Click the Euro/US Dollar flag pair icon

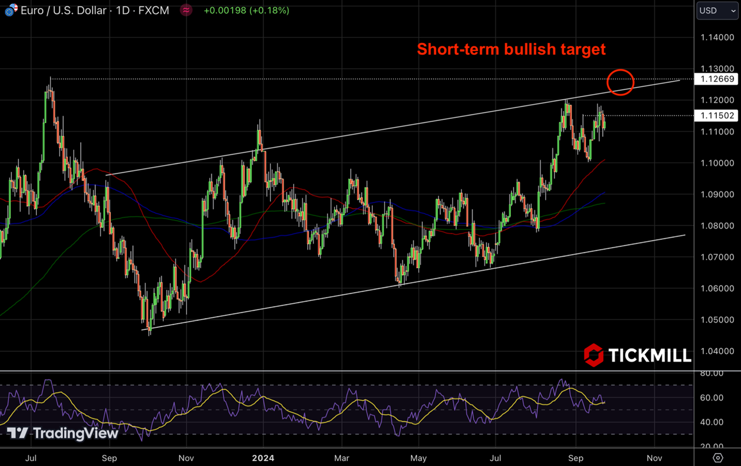tap(11, 10)
